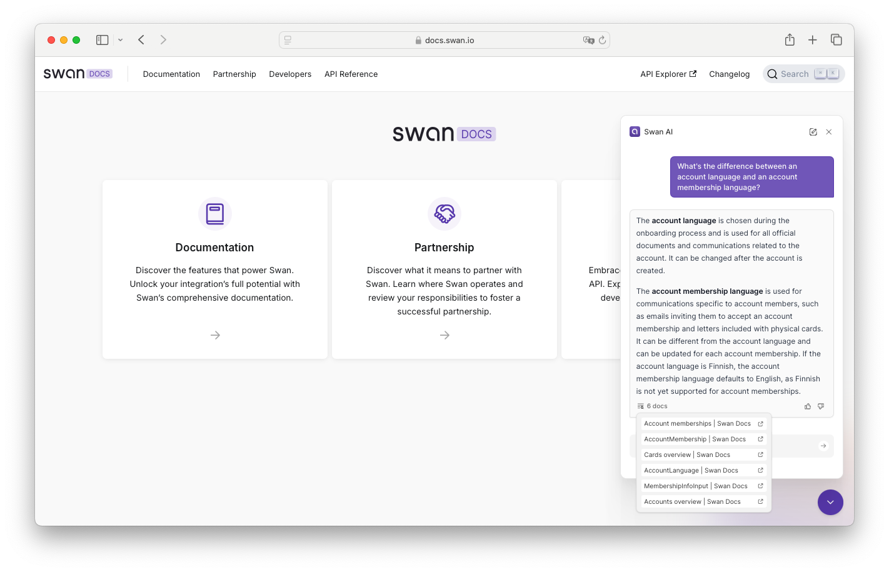
Task: Click the scroll-down chevron button
Action: coord(830,502)
